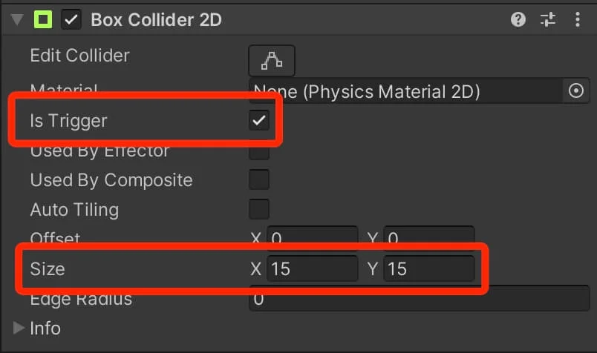Click the Offset X value field
The height and width of the screenshot is (353, 597).
pos(312,236)
